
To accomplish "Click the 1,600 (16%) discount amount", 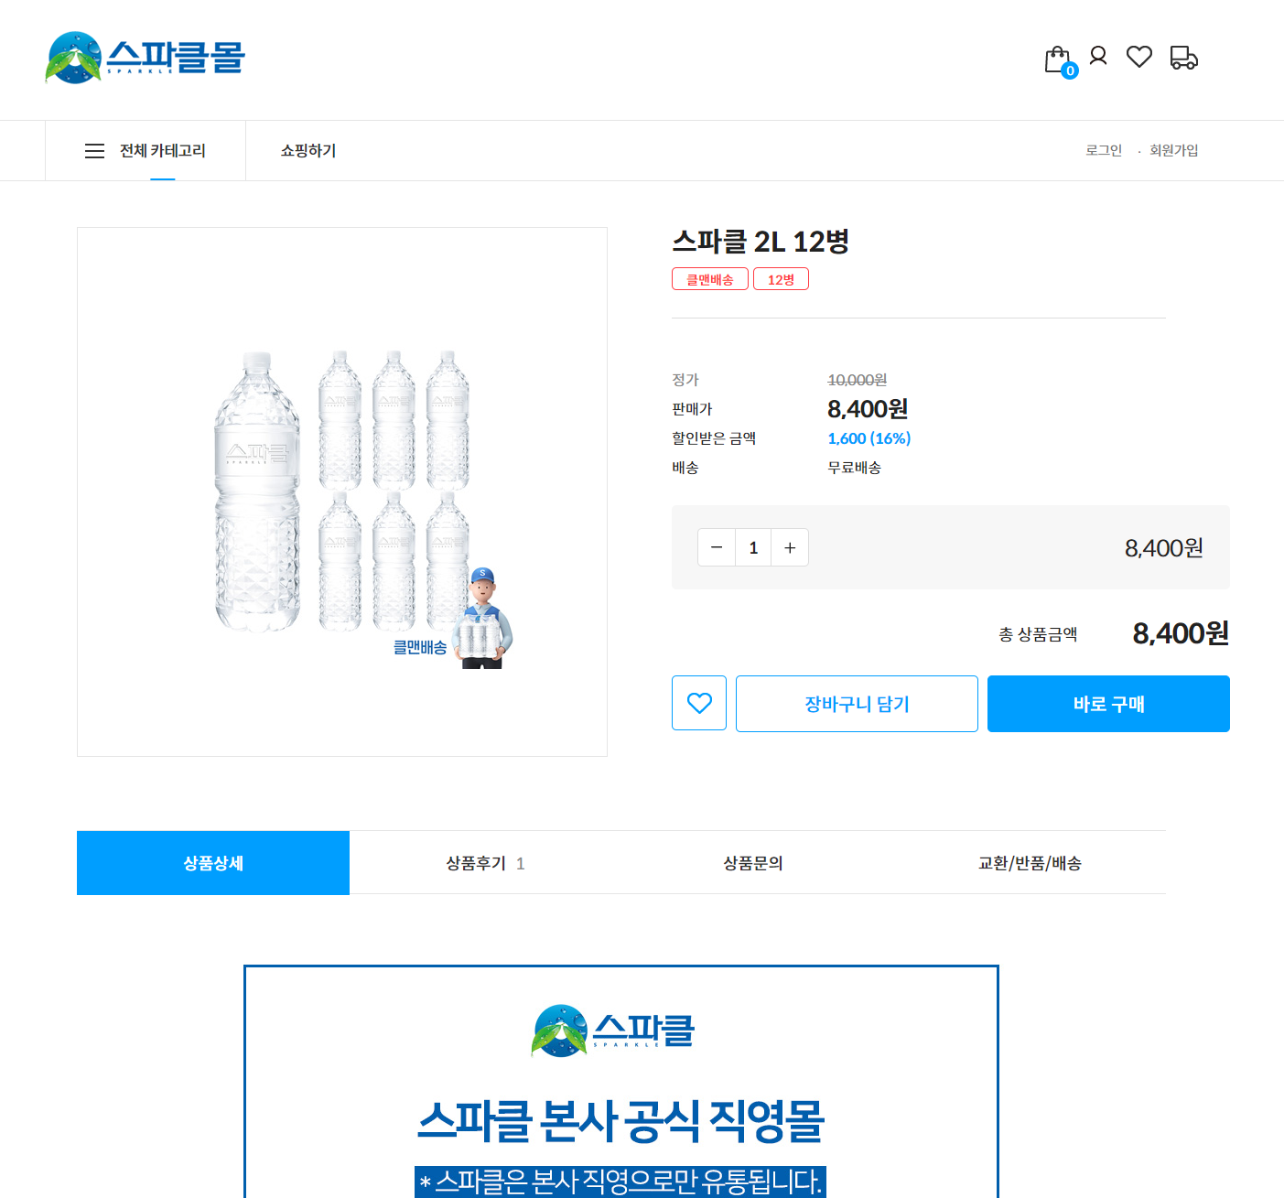I will (868, 438).
